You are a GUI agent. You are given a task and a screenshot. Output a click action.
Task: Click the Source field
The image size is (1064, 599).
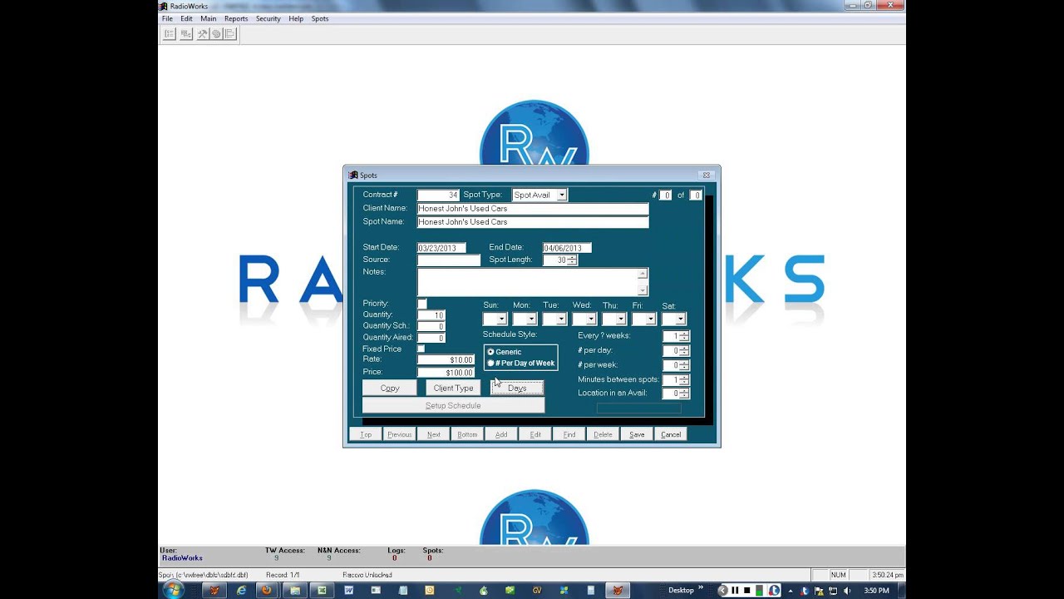pyautogui.click(x=449, y=260)
